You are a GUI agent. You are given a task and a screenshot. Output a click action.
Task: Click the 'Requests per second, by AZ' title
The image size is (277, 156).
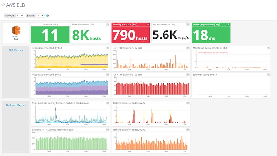coord(46,75)
